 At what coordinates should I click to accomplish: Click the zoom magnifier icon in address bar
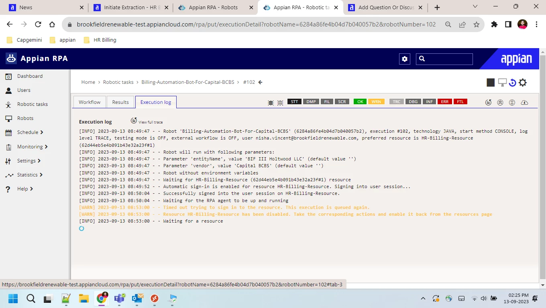(x=448, y=24)
